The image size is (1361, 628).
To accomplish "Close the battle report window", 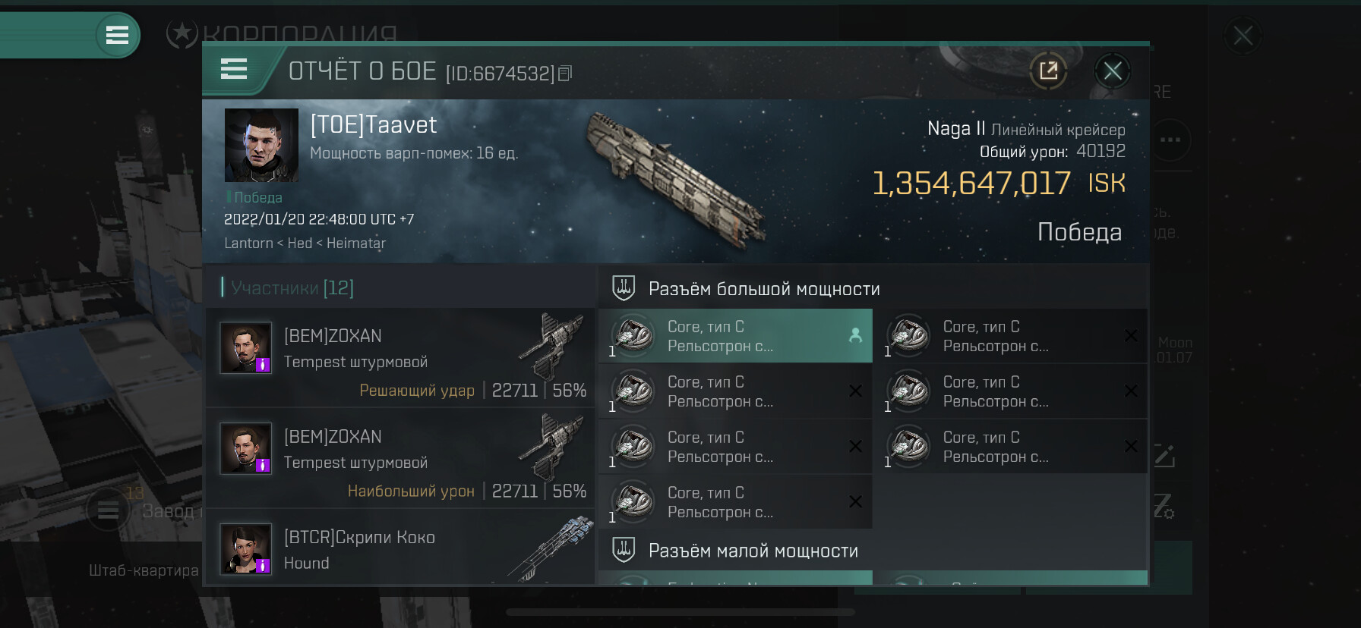I will [1113, 71].
